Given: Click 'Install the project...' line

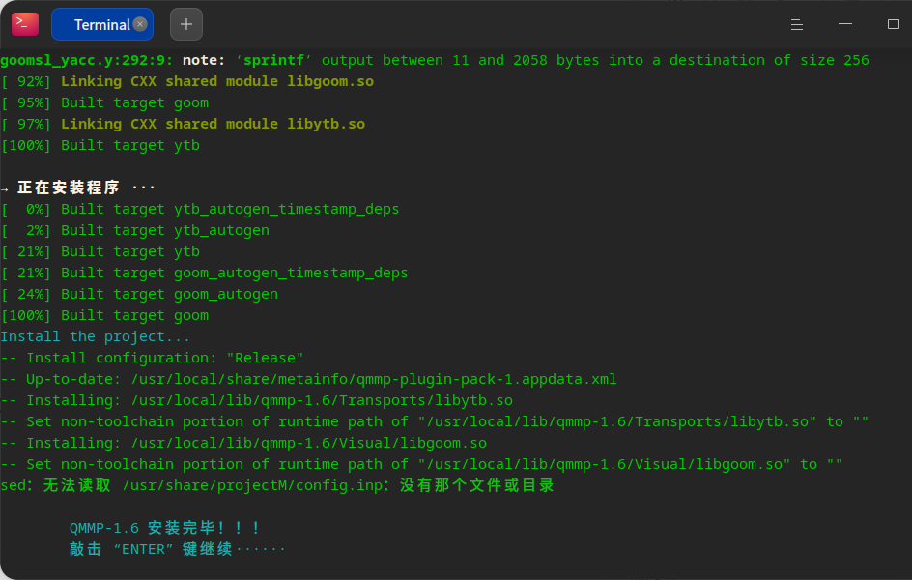Looking at the screenshot, I should click(x=95, y=336).
